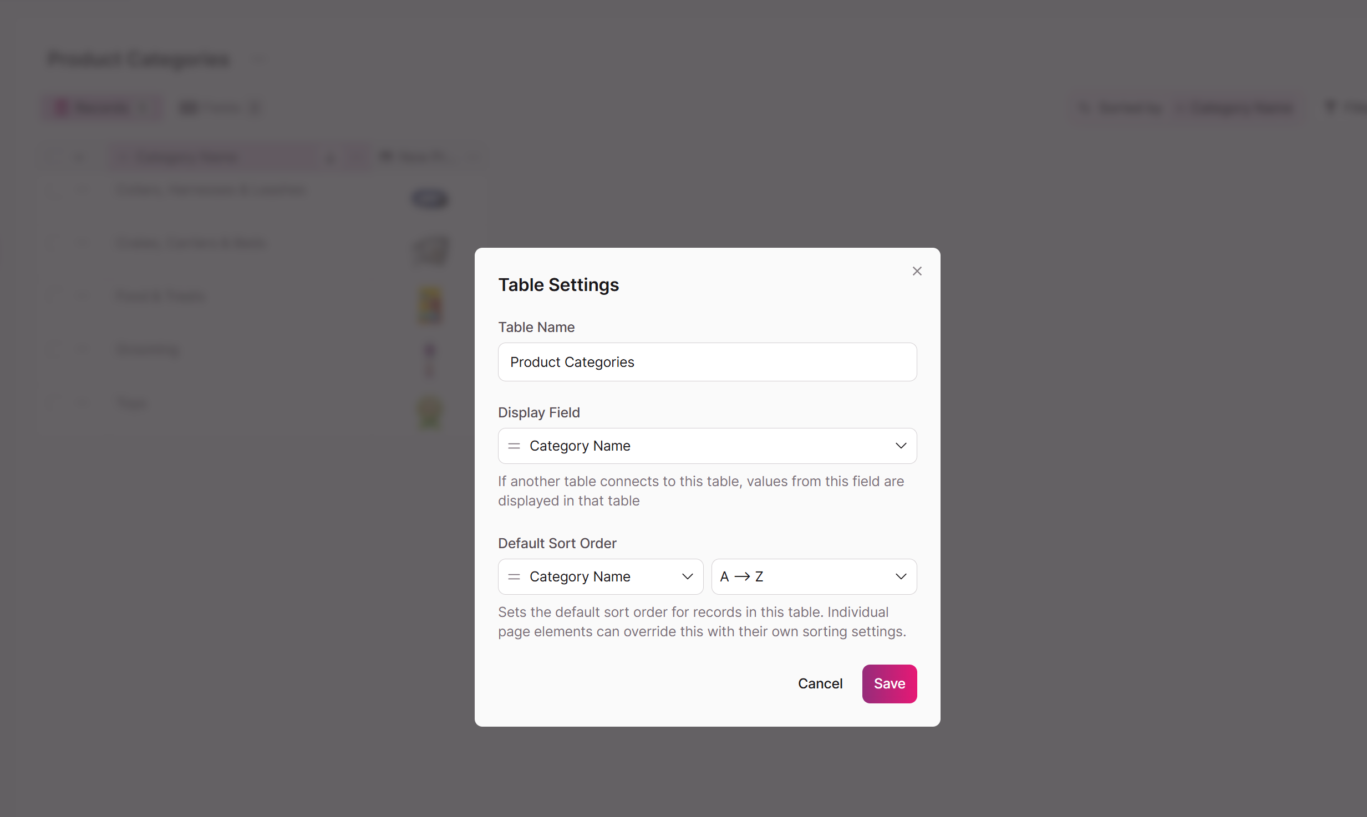Open the A → Z sort direction dropdown
1367x817 pixels.
click(x=814, y=576)
